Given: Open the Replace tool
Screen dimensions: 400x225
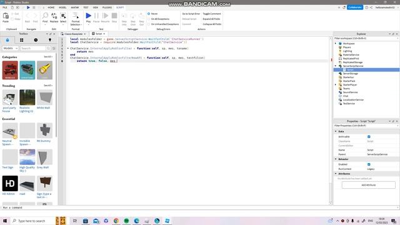Looking at the screenshot, I should pyautogui.click(x=54, y=16).
